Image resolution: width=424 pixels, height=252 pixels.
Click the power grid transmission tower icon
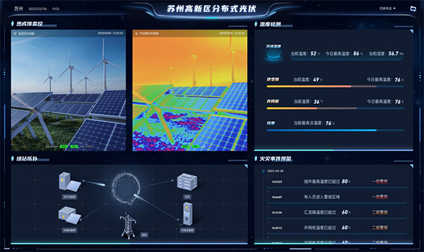(x=128, y=226)
